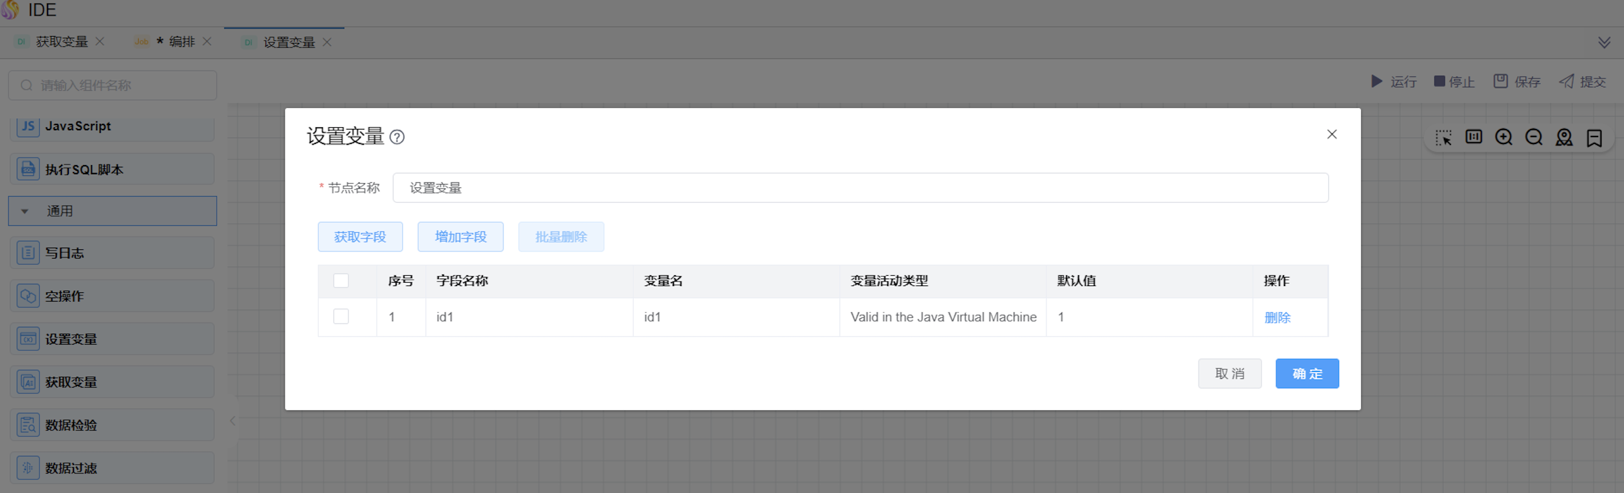Click the zoom out magnifier icon
This screenshot has width=1624, height=493.
coord(1534,138)
